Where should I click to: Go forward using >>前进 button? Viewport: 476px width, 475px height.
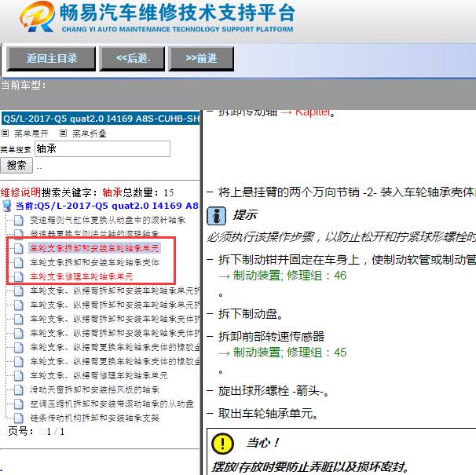tap(201, 59)
